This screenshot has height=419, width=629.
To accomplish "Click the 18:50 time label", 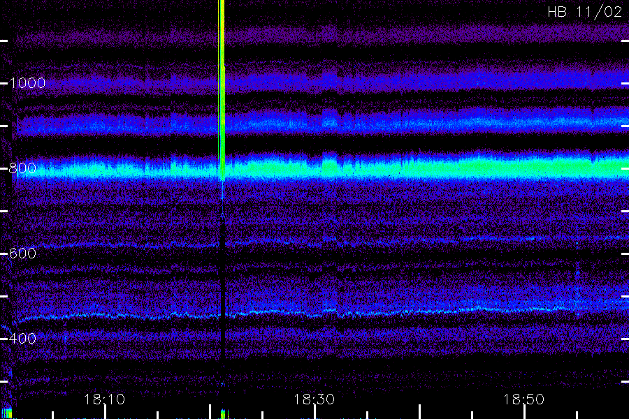I will click(x=524, y=399).
